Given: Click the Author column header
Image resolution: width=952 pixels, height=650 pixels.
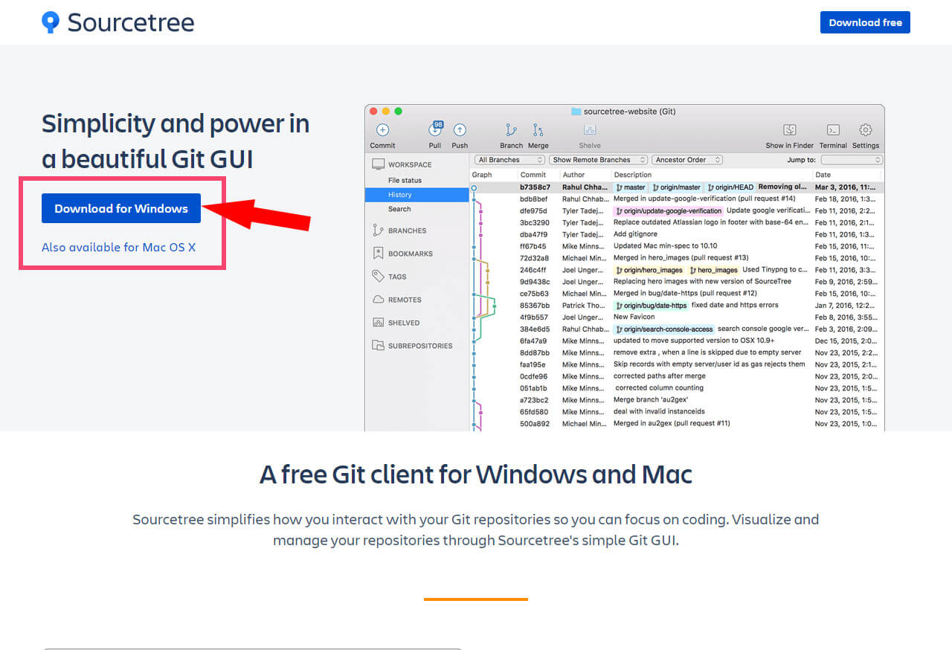Looking at the screenshot, I should (x=573, y=175).
